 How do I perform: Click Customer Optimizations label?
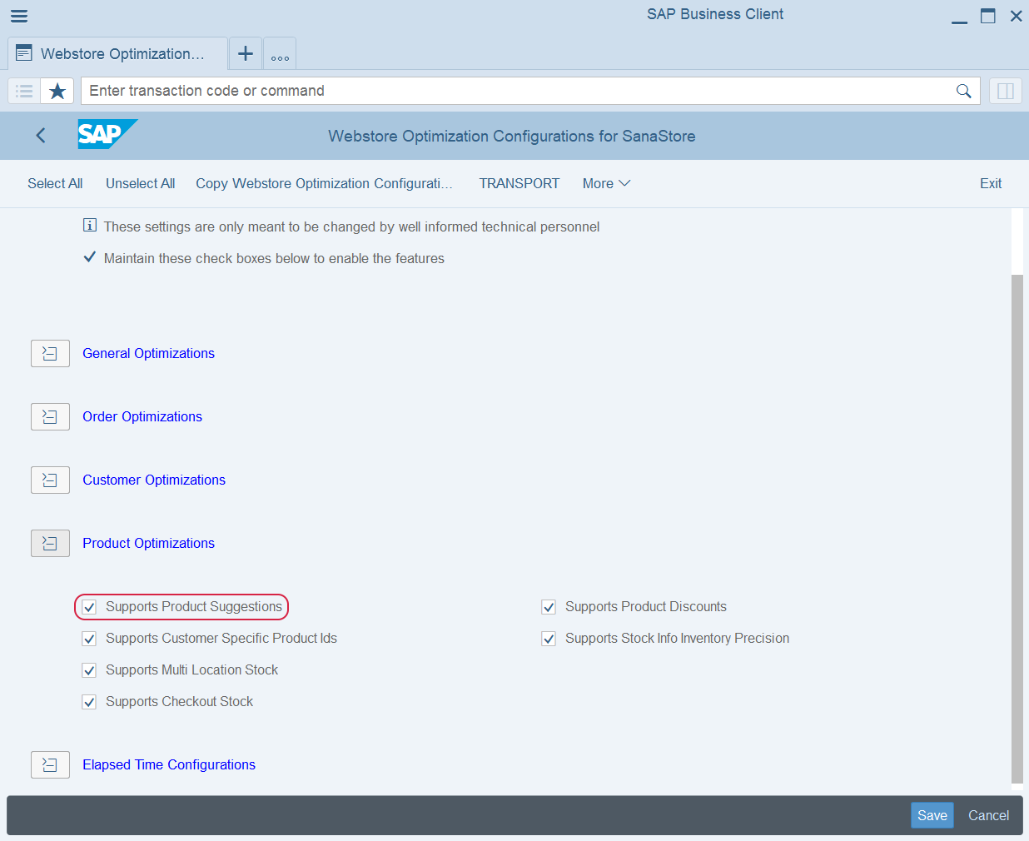(154, 480)
